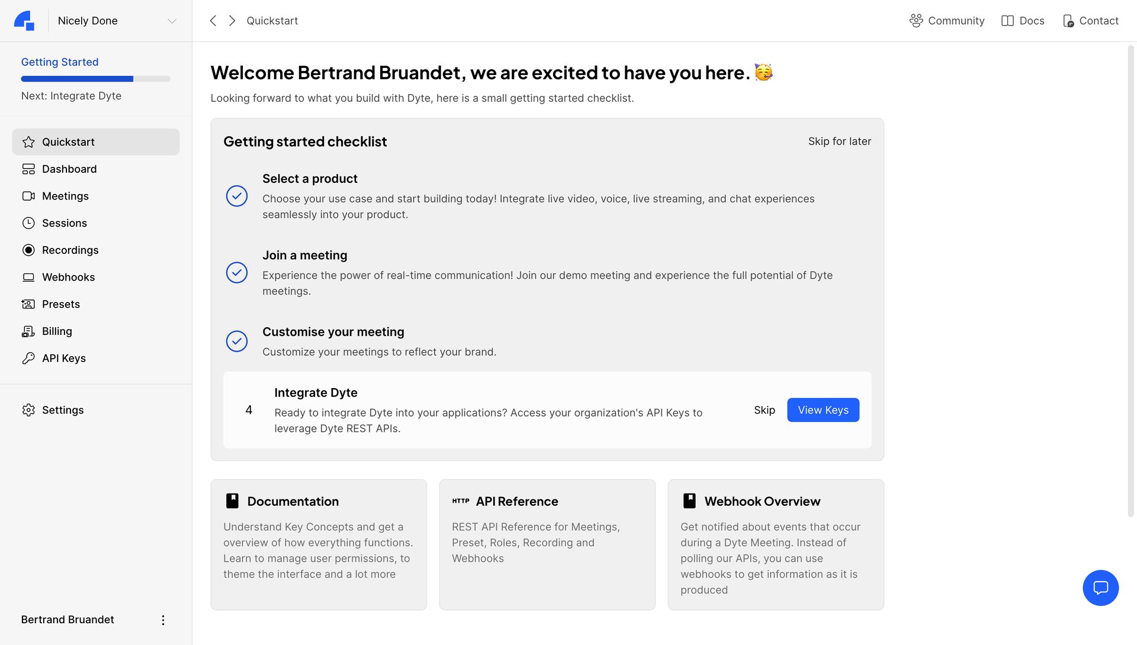Expand the Getting Started progress section
Viewport: 1137px width, 645px height.
click(x=60, y=62)
